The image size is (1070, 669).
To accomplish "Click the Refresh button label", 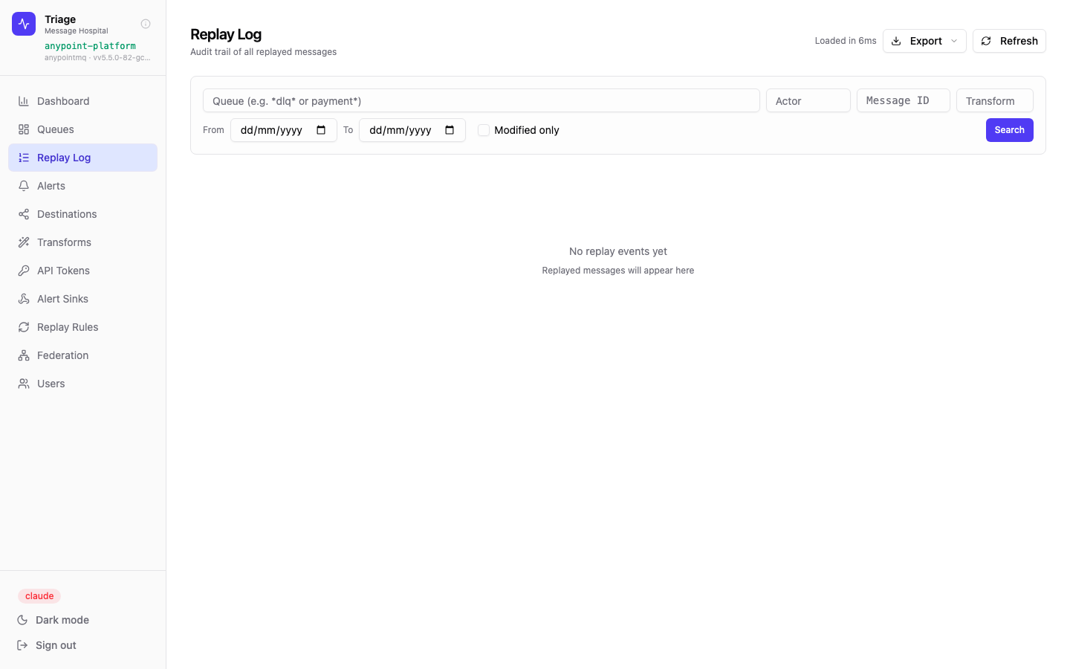I will click(1019, 41).
